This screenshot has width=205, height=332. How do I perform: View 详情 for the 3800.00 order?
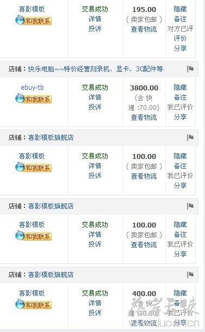click(95, 97)
